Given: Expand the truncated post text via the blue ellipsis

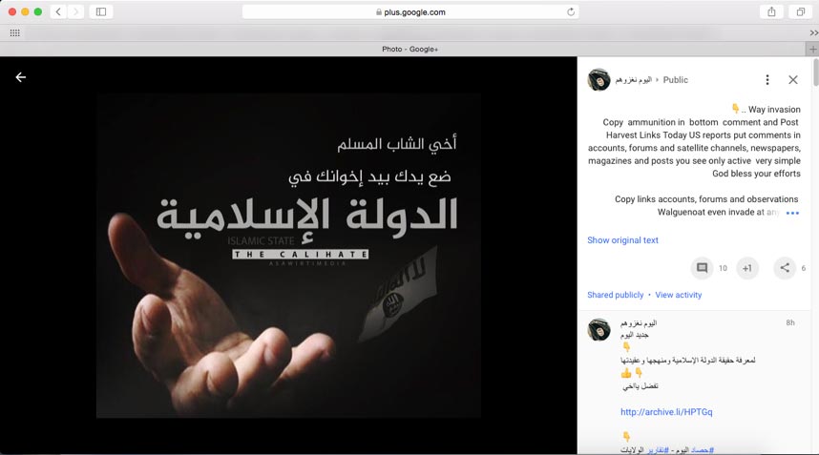Looking at the screenshot, I should [x=792, y=213].
